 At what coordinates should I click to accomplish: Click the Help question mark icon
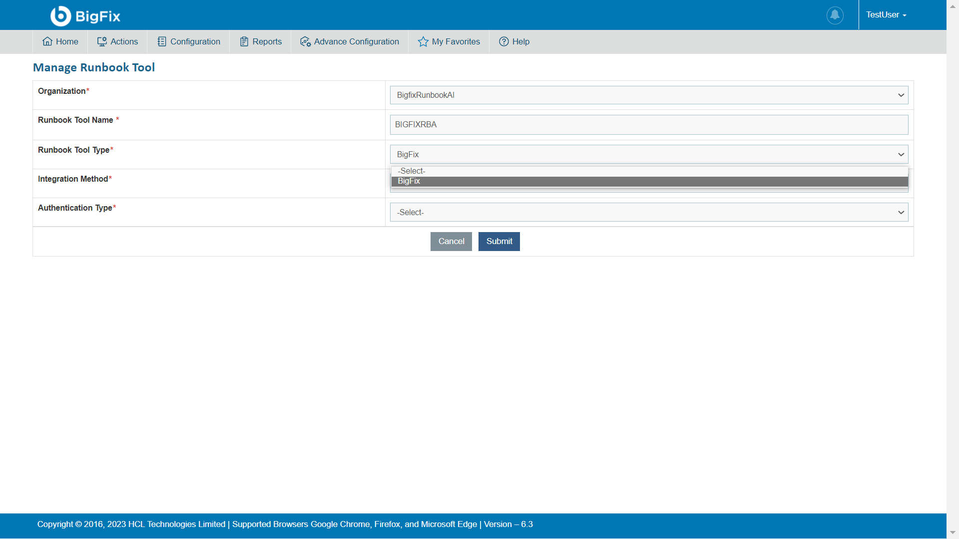pos(503,41)
